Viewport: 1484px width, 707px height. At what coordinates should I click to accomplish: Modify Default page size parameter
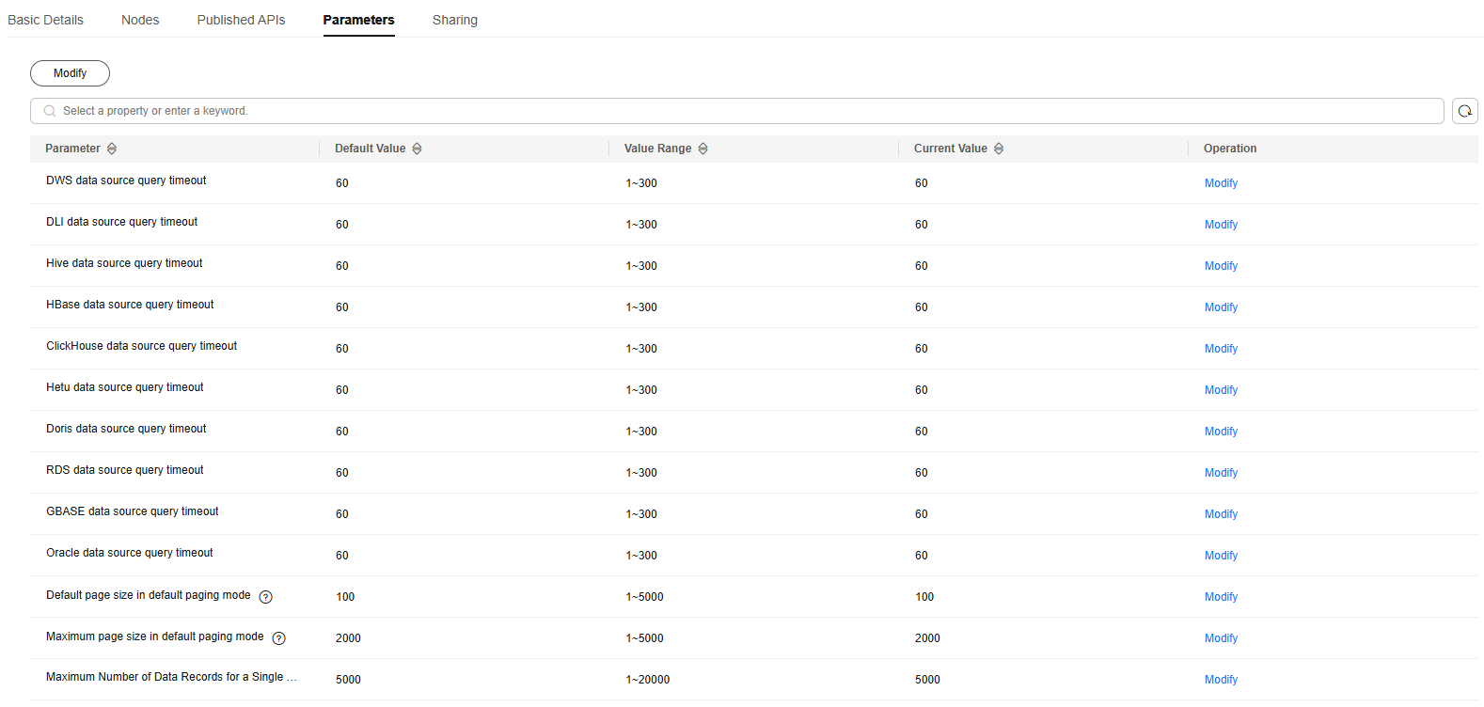pyautogui.click(x=1221, y=597)
